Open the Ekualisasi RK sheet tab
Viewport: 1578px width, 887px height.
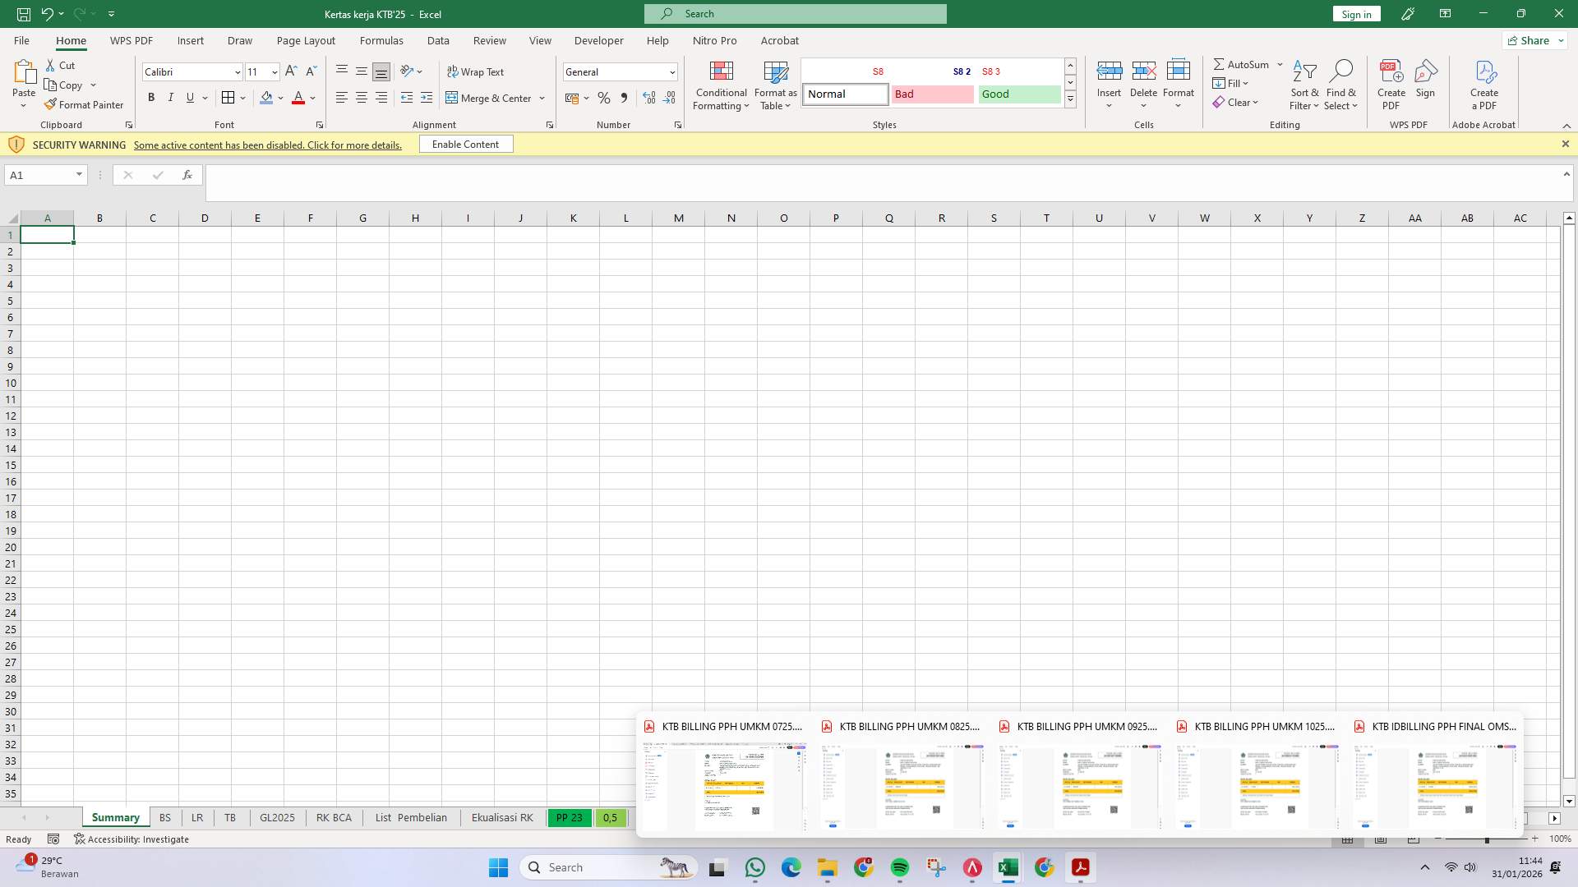coord(501,817)
